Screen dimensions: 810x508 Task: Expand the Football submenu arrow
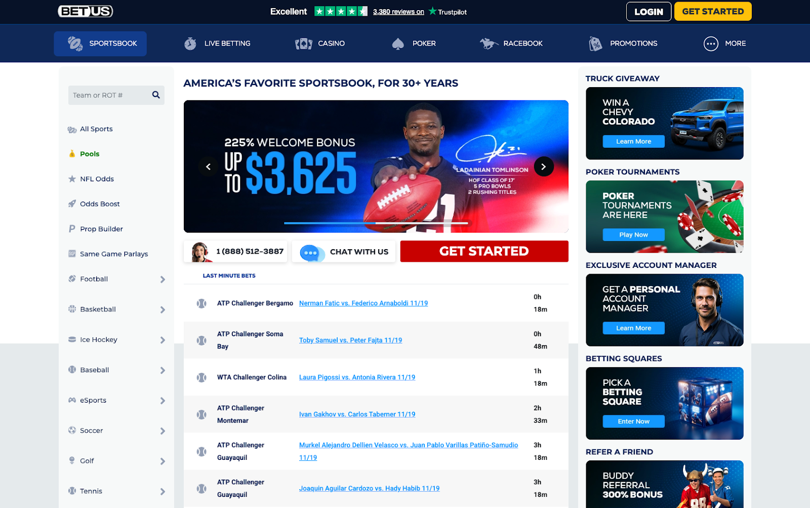(163, 280)
